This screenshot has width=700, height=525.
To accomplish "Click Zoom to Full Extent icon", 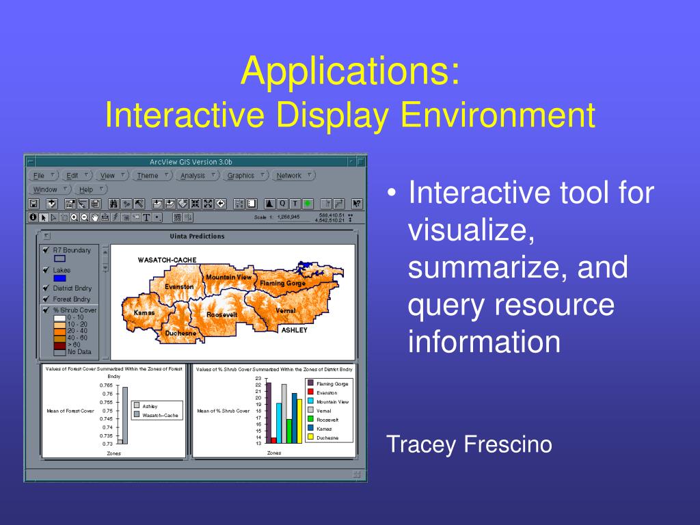I will [x=157, y=204].
